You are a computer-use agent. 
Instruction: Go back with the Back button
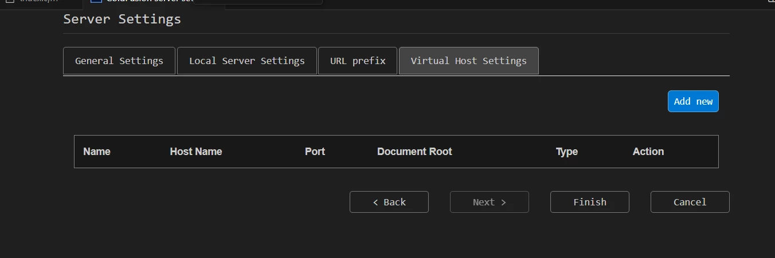click(389, 202)
